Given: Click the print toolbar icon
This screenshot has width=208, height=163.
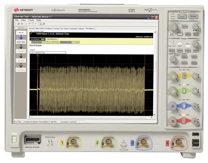Looking at the screenshot, I should click(x=43, y=24).
